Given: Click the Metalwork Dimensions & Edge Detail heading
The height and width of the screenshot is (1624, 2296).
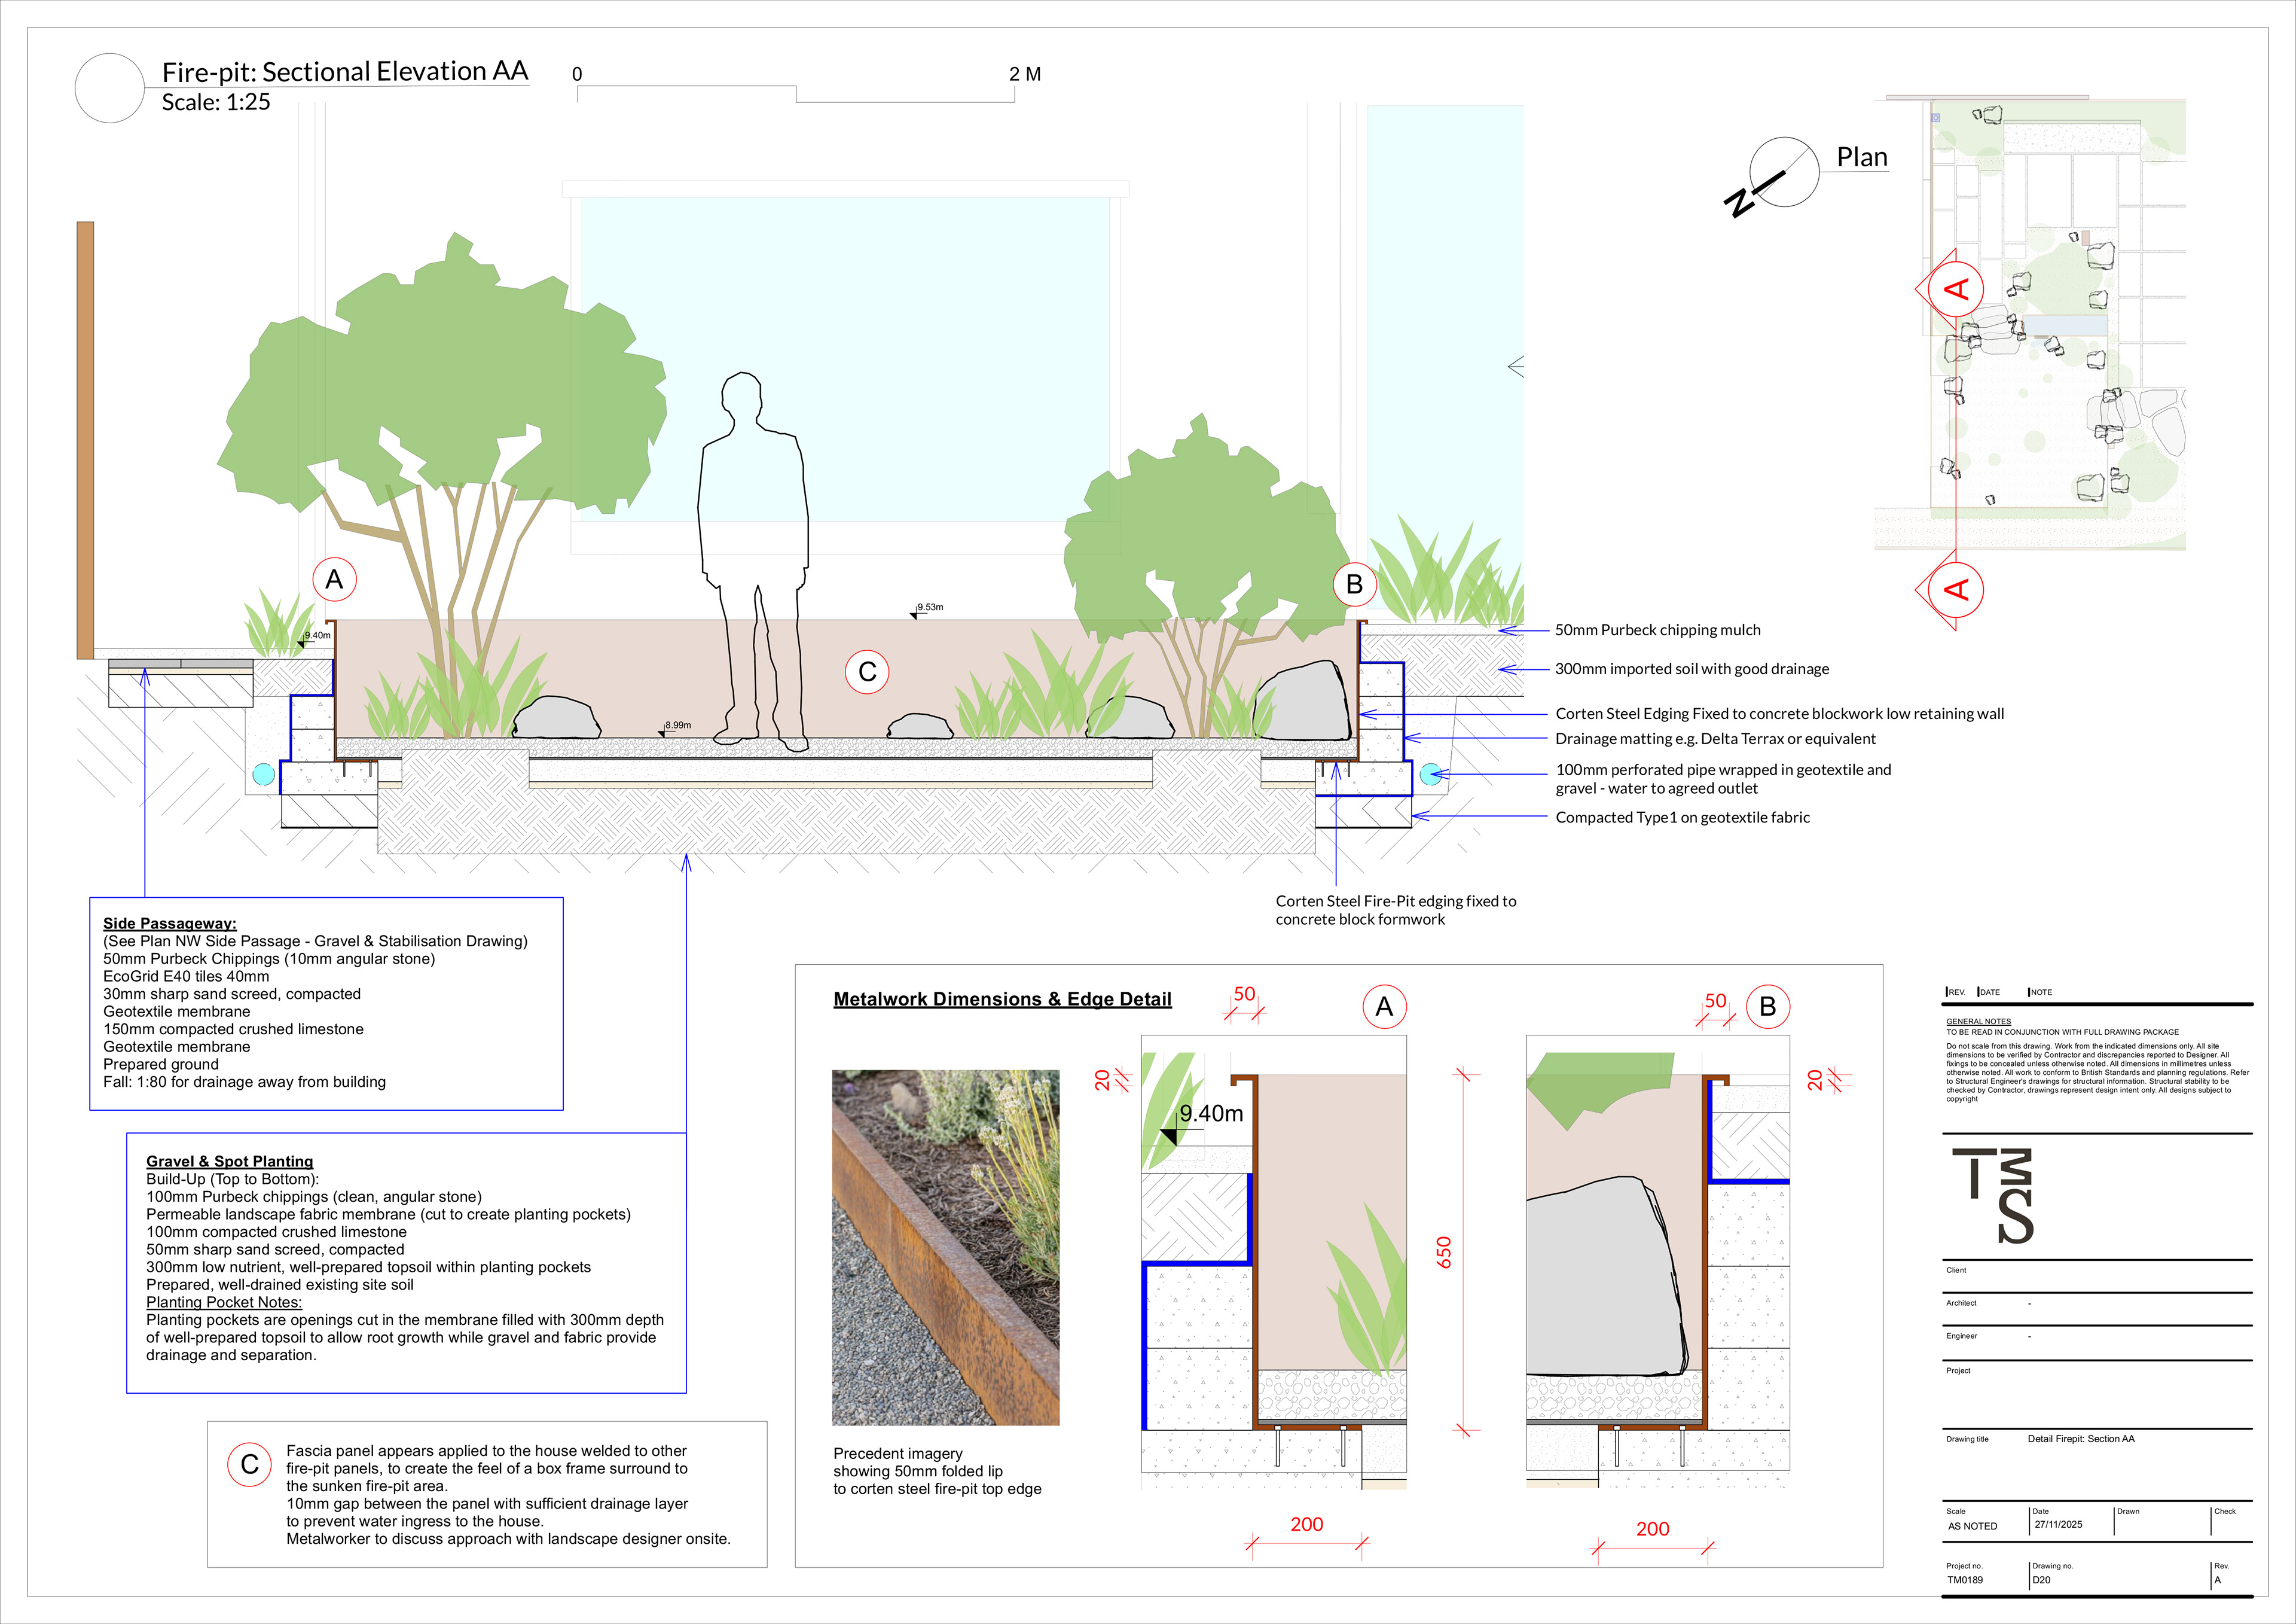Looking at the screenshot, I should [x=1002, y=998].
